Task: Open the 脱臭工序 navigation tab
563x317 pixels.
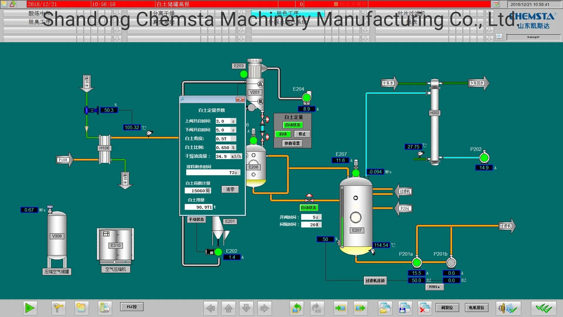Action: (x=40, y=22)
